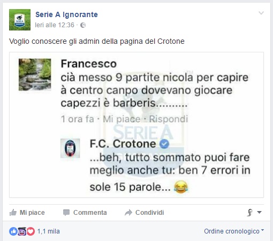Click the public globe privacy icon

pyautogui.click(x=83, y=25)
